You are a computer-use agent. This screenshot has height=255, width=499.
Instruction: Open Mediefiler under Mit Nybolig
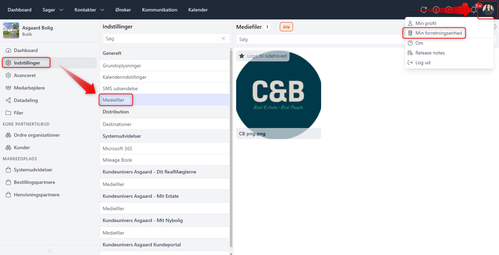(164, 233)
